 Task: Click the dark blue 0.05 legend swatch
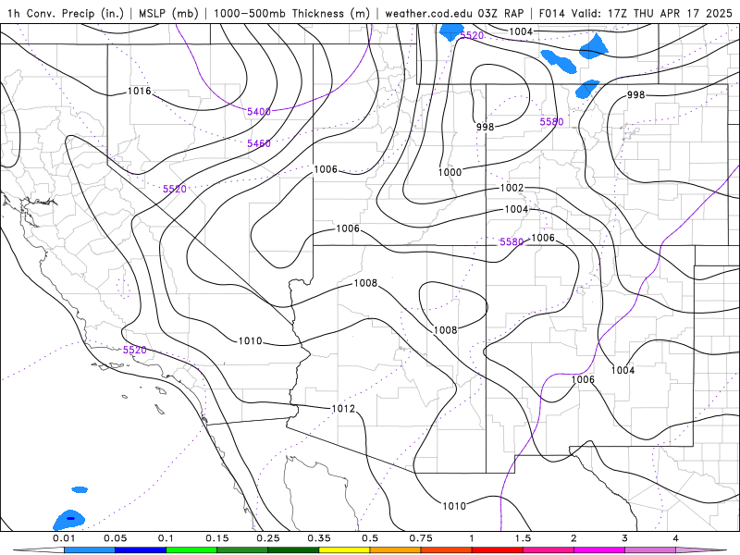pyautogui.click(x=141, y=550)
